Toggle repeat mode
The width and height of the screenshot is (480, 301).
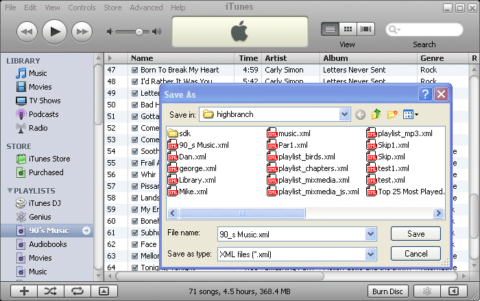pos(77,291)
